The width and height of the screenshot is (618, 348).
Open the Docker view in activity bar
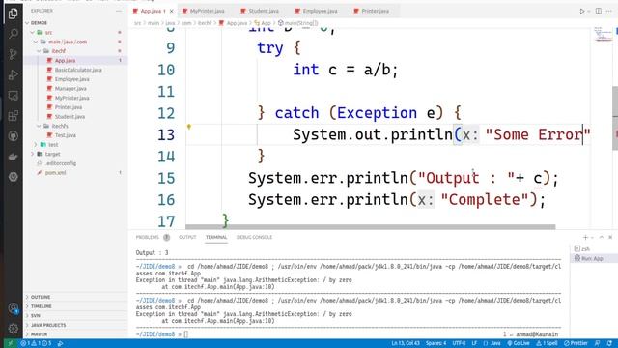click(13, 157)
